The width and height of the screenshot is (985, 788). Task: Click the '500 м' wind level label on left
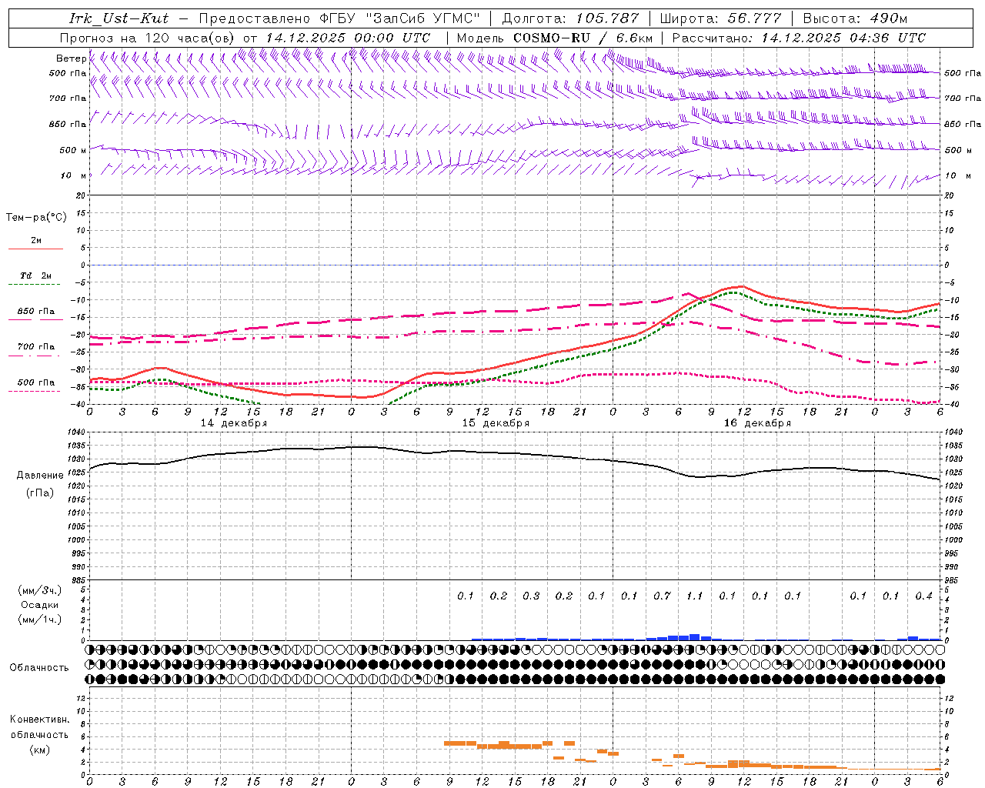coord(73,150)
